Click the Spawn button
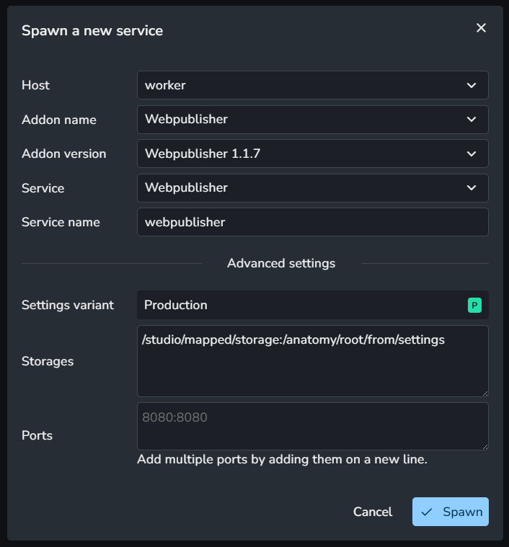This screenshot has height=547, width=509. point(451,512)
